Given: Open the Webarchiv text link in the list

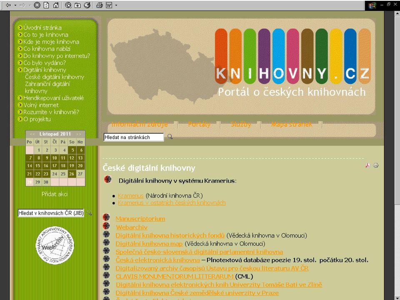Looking at the screenshot, I should tap(132, 227).
